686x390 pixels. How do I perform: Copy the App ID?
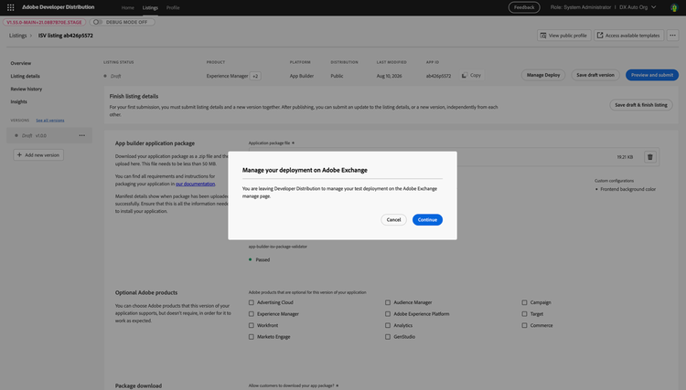click(471, 75)
